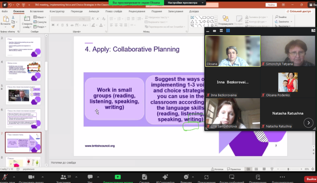
Task: Show next page of video participants
Action: (308, 123)
